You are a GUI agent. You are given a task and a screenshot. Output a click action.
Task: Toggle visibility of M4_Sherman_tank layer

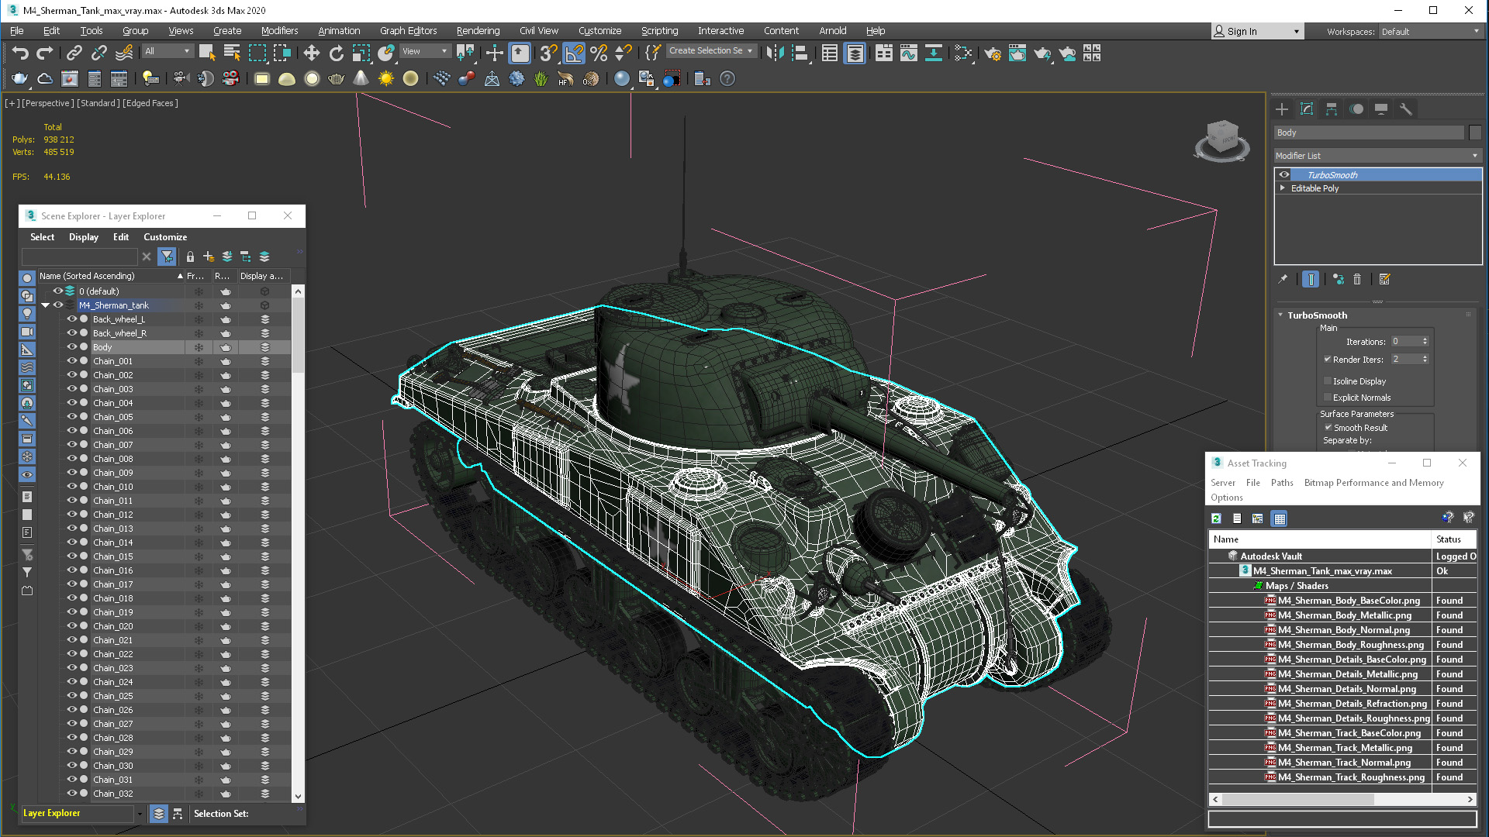click(x=58, y=305)
